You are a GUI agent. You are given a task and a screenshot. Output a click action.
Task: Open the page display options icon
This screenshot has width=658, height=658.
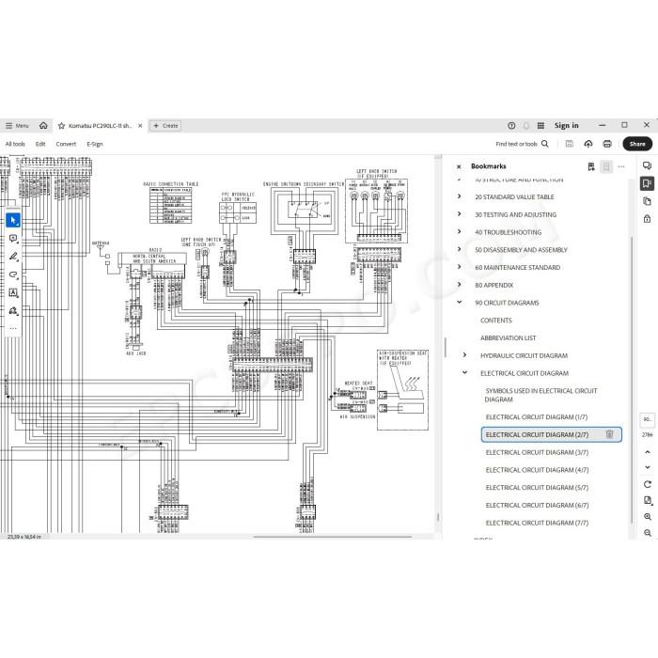click(647, 500)
